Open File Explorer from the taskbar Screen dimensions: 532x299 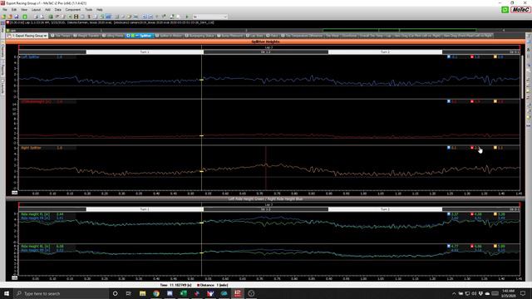tap(142, 293)
